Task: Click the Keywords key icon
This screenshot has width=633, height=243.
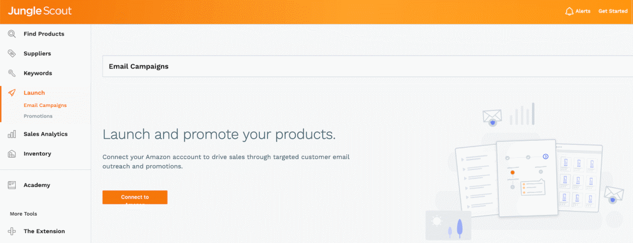Action: [12, 74]
